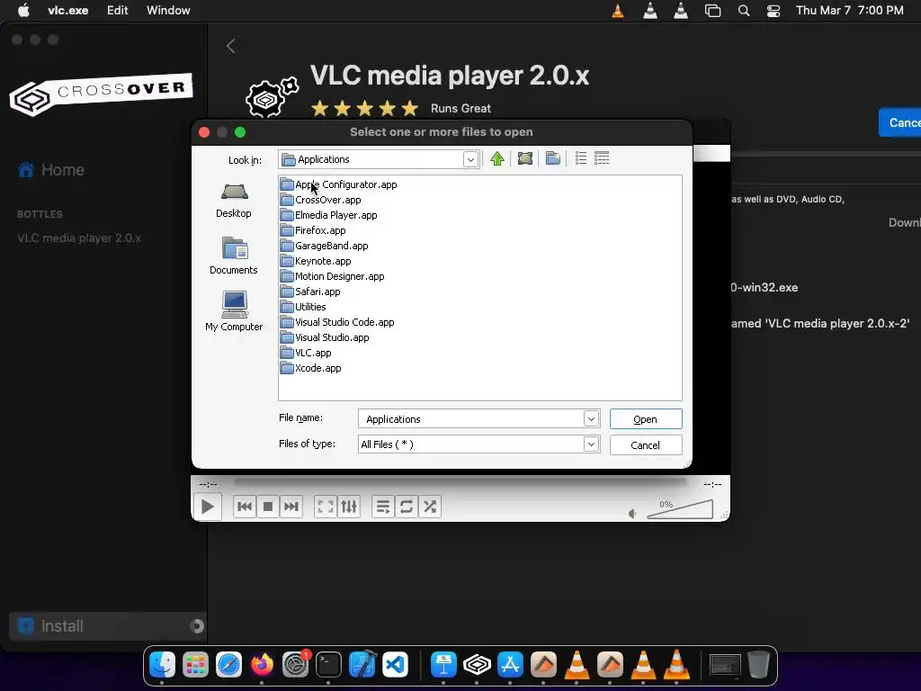Show the VLC playlist
The height and width of the screenshot is (691, 921).
pos(382,507)
